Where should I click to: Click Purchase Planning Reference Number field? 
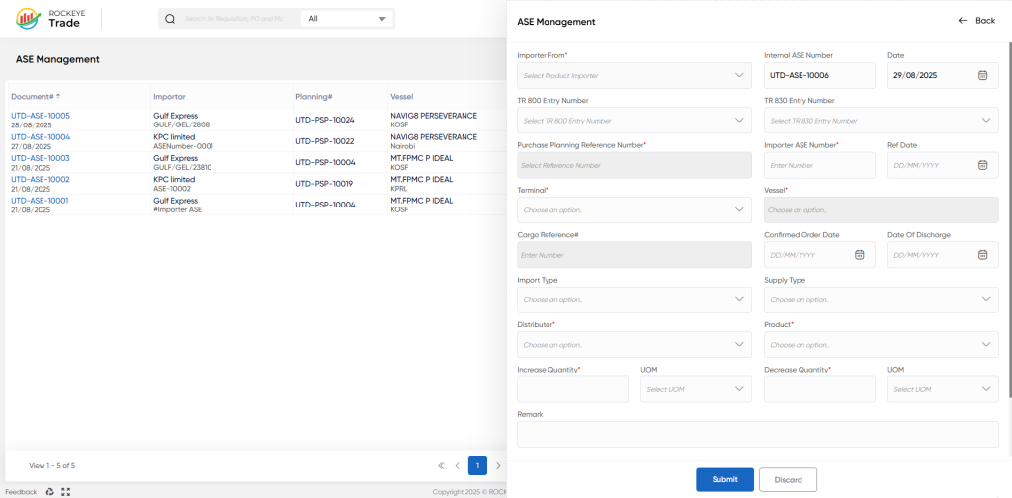634,165
